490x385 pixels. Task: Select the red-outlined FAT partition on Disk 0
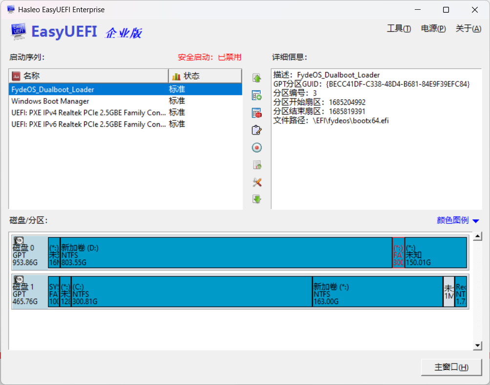(399, 252)
